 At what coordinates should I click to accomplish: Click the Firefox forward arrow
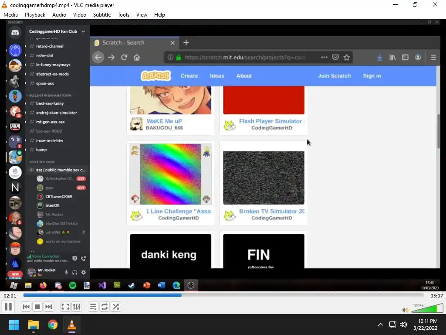[x=111, y=58]
